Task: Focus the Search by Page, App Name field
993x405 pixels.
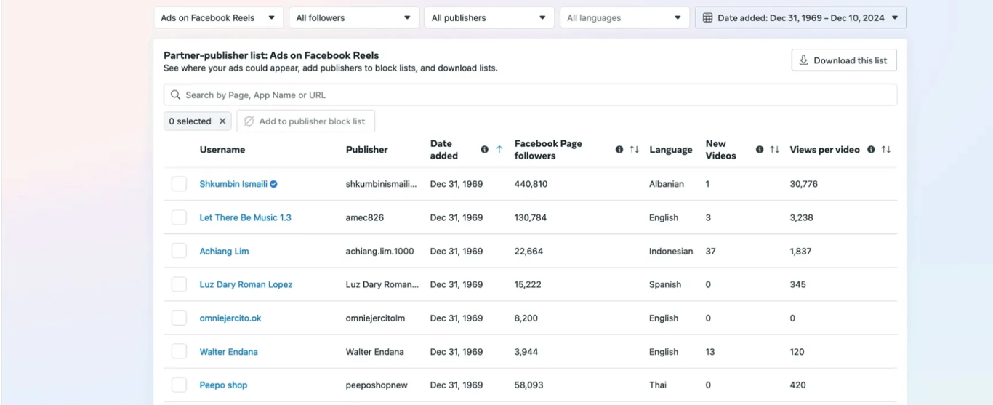Action: (530, 95)
